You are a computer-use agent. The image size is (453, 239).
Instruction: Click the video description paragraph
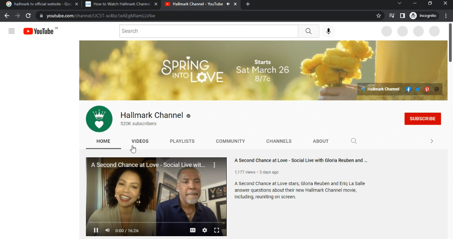tap(300, 190)
